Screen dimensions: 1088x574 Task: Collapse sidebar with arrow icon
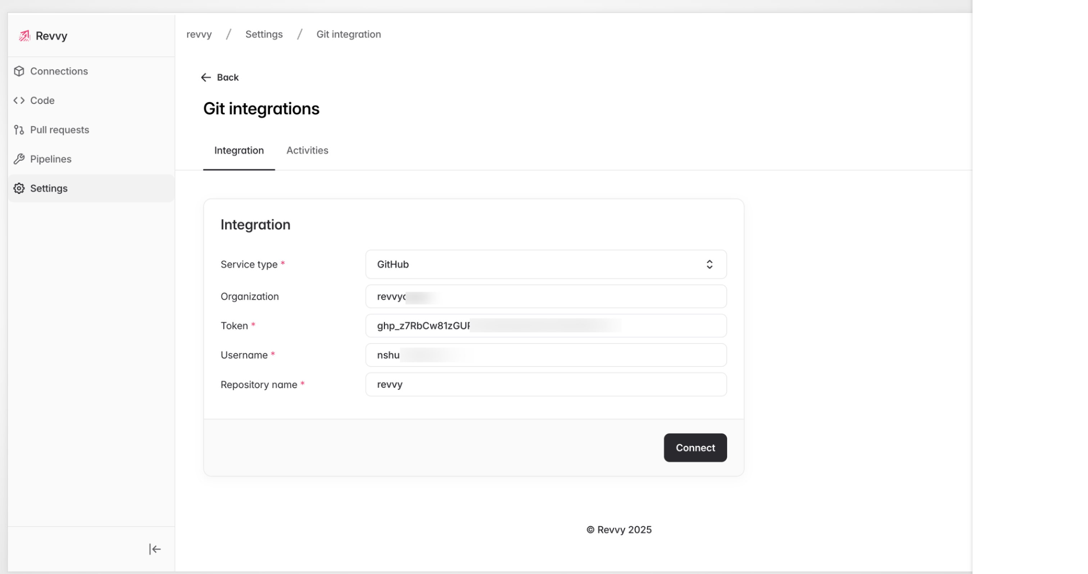point(155,549)
